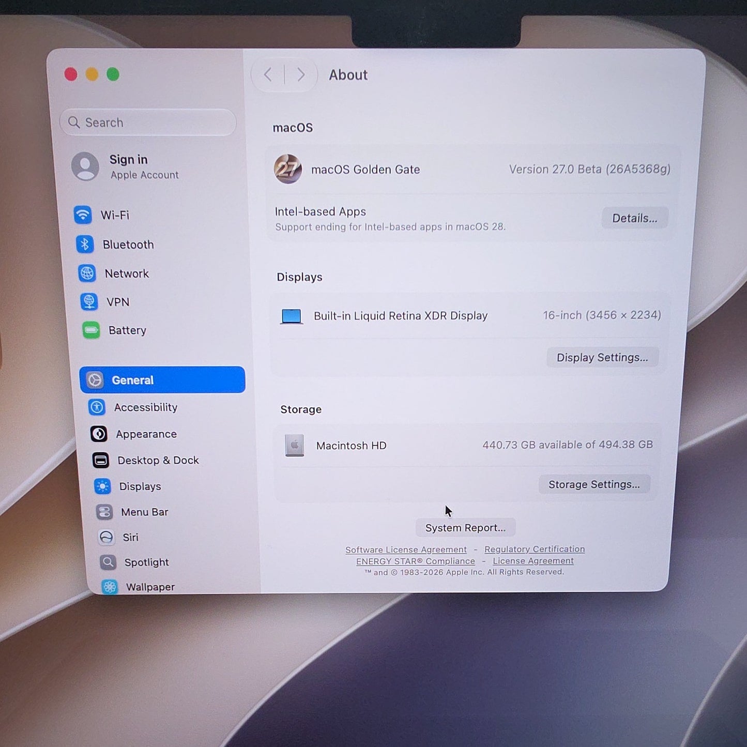Click the Wallpaper flower icon
Screen dimensions: 747x747
pos(110,587)
